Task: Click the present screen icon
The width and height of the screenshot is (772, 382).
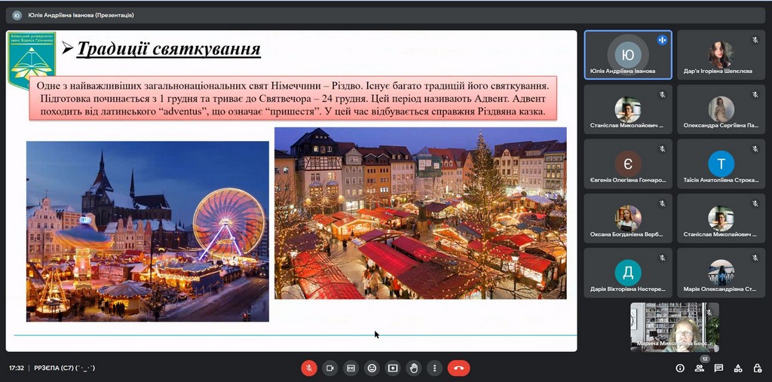Action: [x=393, y=368]
